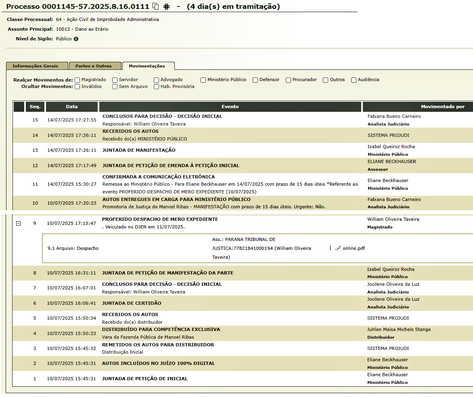This screenshot has width=473, height=398.
Task: Click ELIANE BECKHAUSER Assessor name
Action: coord(391,162)
